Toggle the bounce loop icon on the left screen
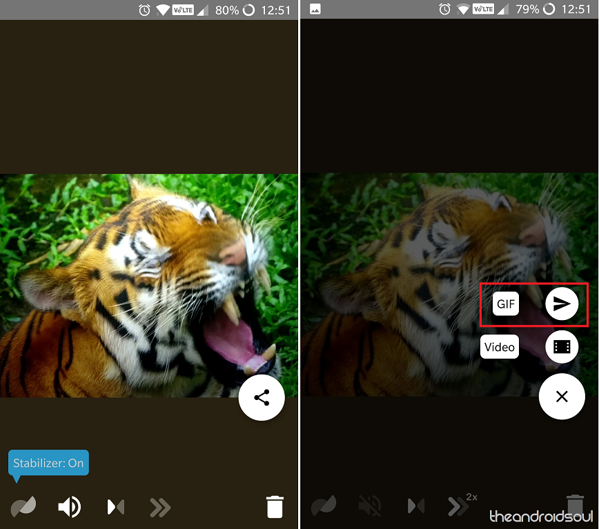 (x=115, y=507)
